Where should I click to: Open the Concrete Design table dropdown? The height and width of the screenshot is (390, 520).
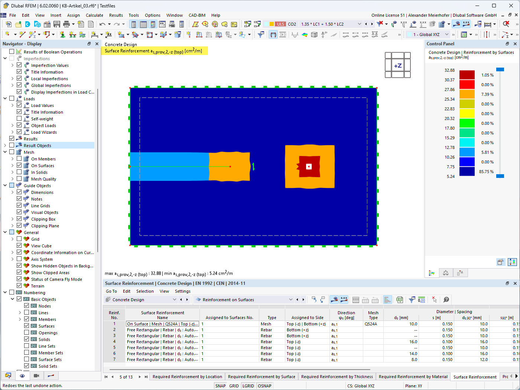point(175,300)
